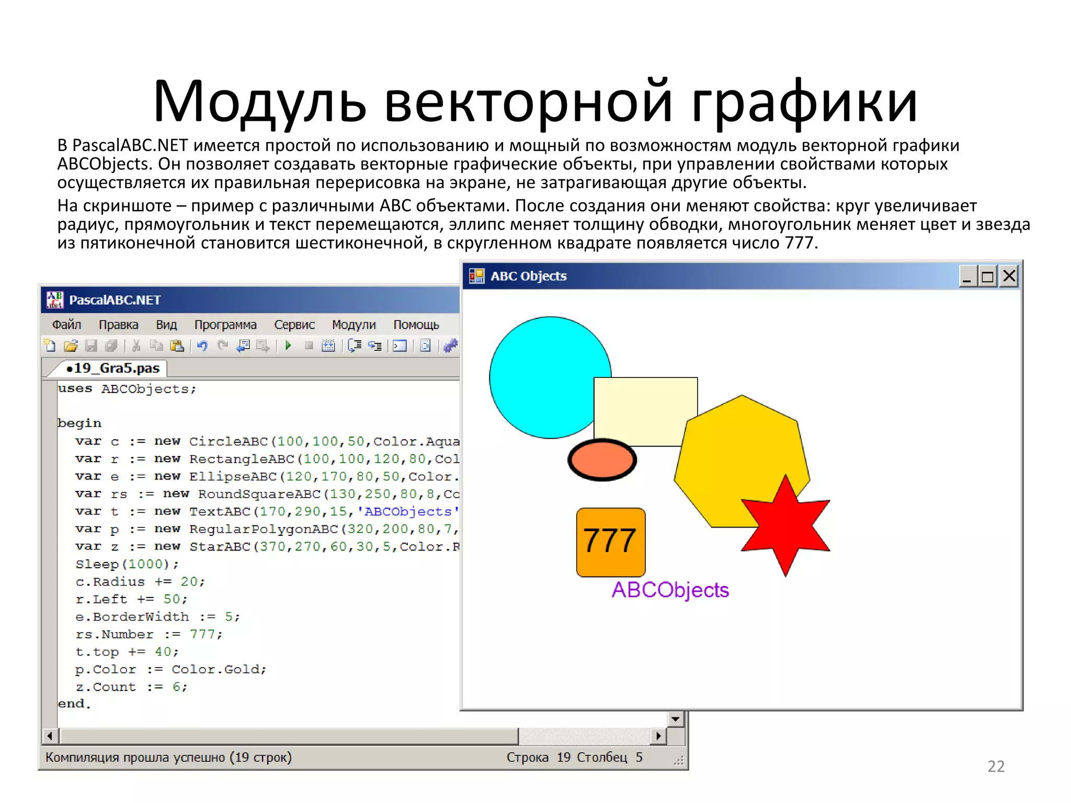Click the 'p.Color := Color.Gold;' line

click(x=171, y=669)
